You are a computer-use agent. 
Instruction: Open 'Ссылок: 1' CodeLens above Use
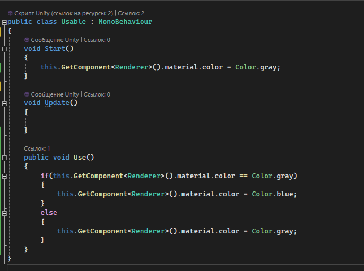coord(37,148)
